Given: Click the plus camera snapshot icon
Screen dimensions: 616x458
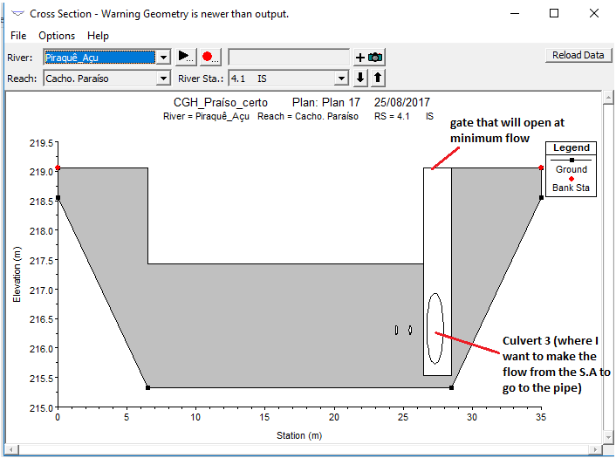Looking at the screenshot, I should coord(368,57).
